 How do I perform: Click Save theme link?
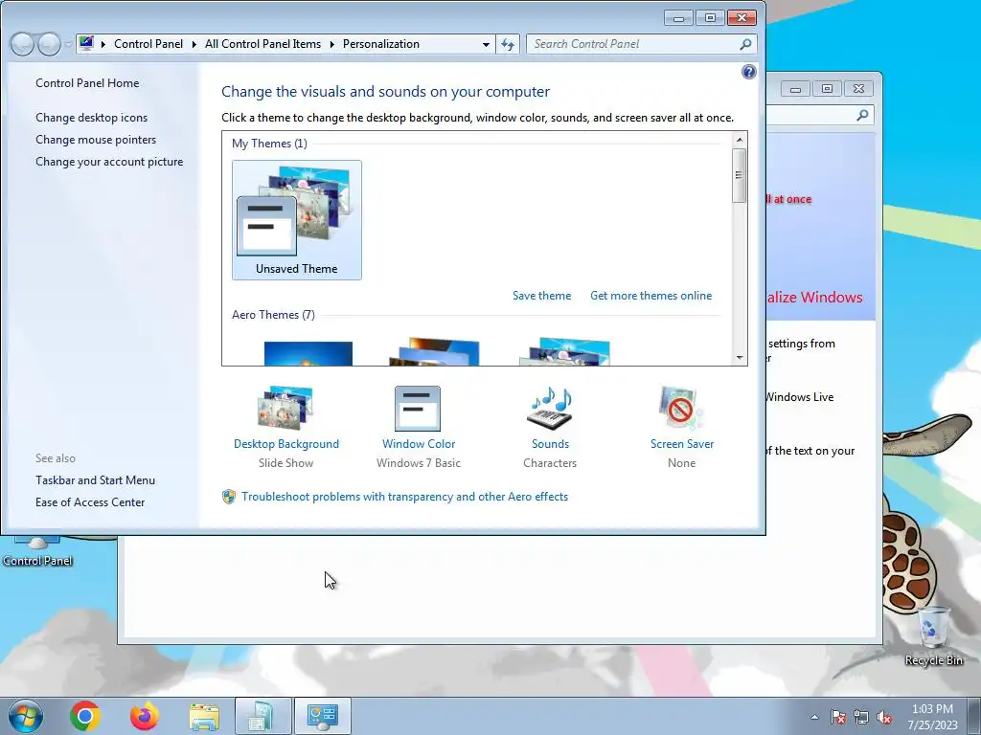[x=542, y=296]
